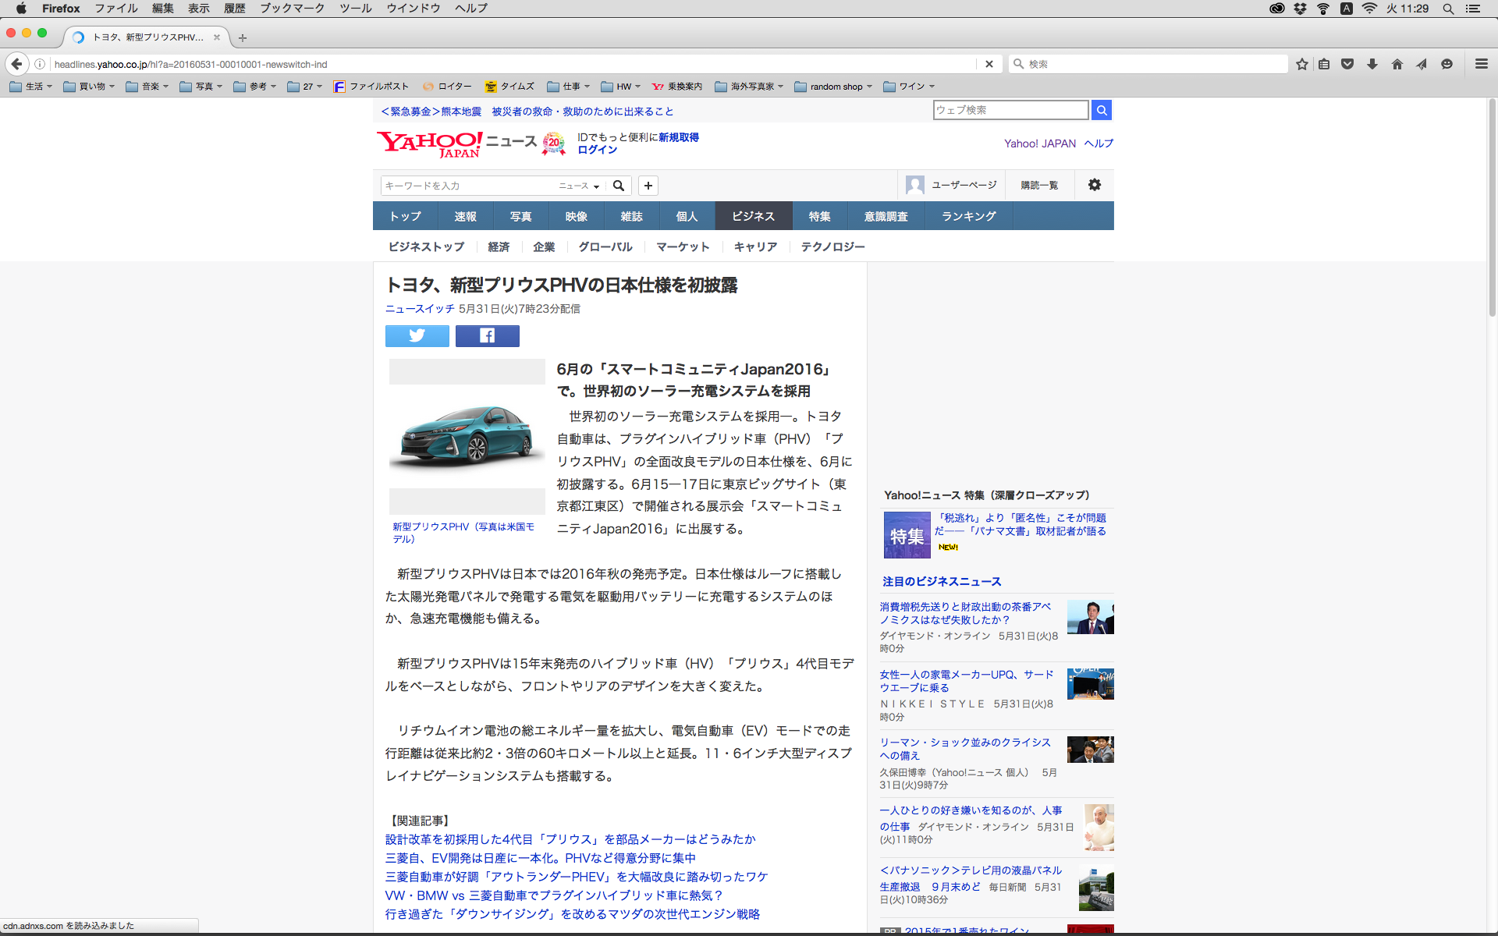This screenshot has height=936, width=1498.
Task: Open Yahoo news settings gear
Action: [1094, 185]
